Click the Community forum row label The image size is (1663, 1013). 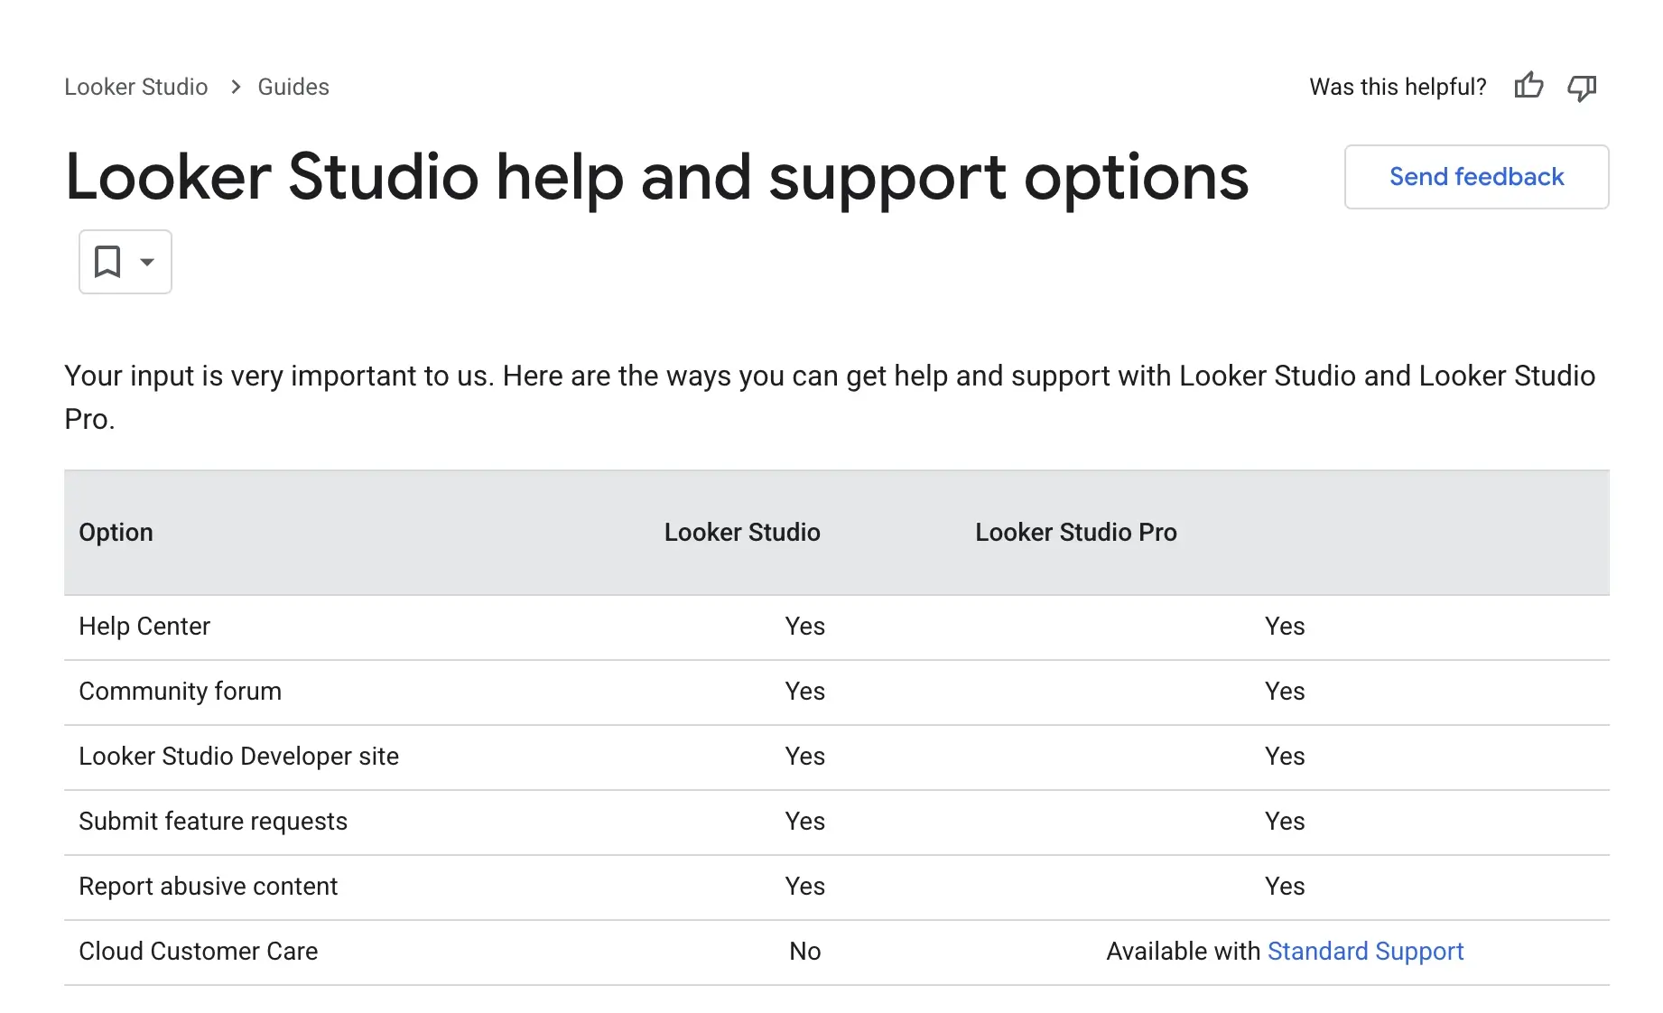181,692
